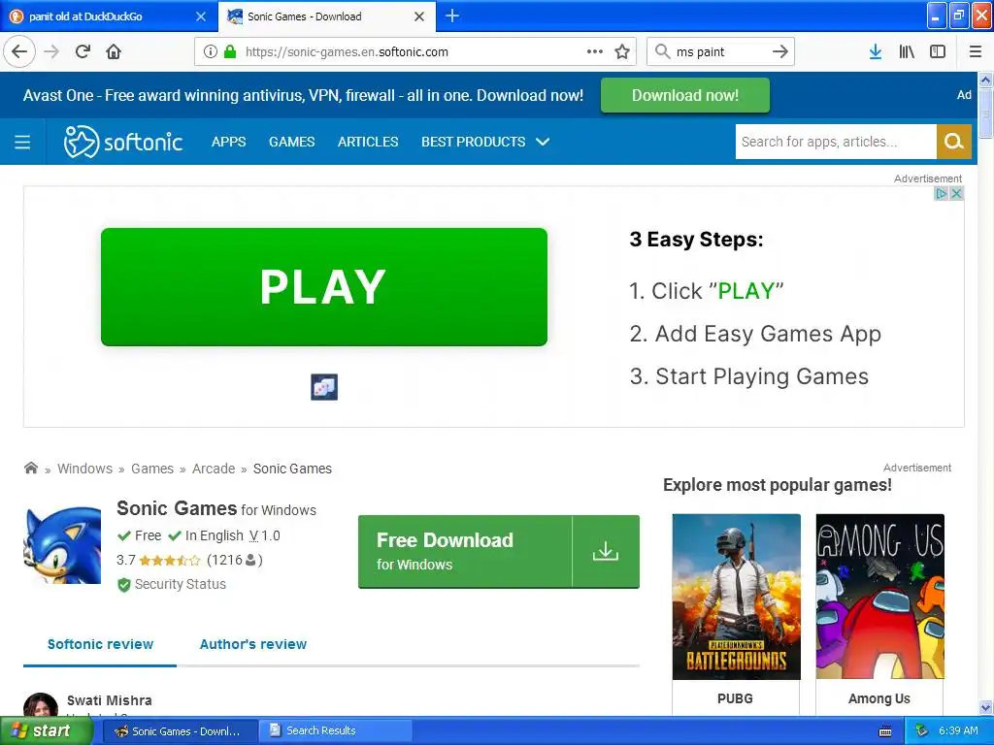994x745 pixels.
Task: Click the 6:39 AM taskbar clock
Action: click(958, 731)
